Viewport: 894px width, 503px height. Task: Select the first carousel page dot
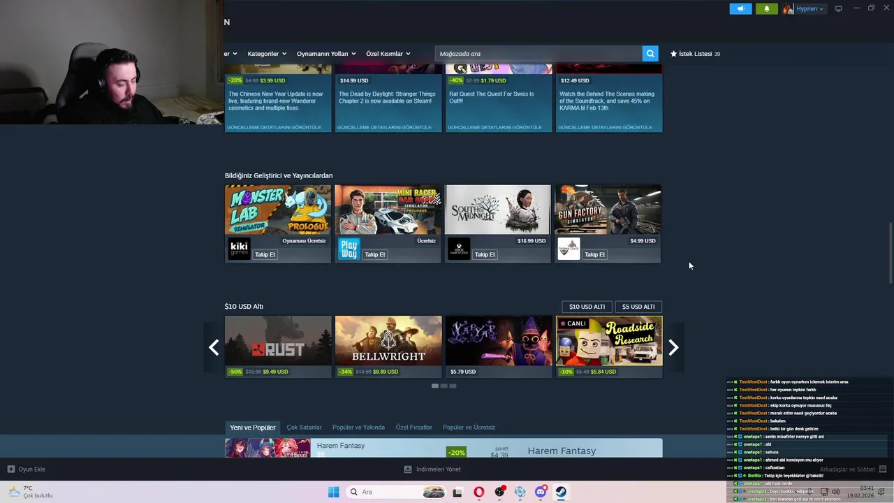pos(435,386)
